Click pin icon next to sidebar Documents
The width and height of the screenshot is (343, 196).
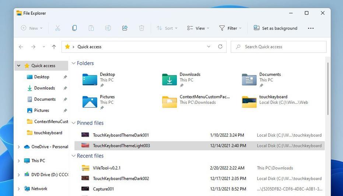pyautogui.click(x=65, y=99)
